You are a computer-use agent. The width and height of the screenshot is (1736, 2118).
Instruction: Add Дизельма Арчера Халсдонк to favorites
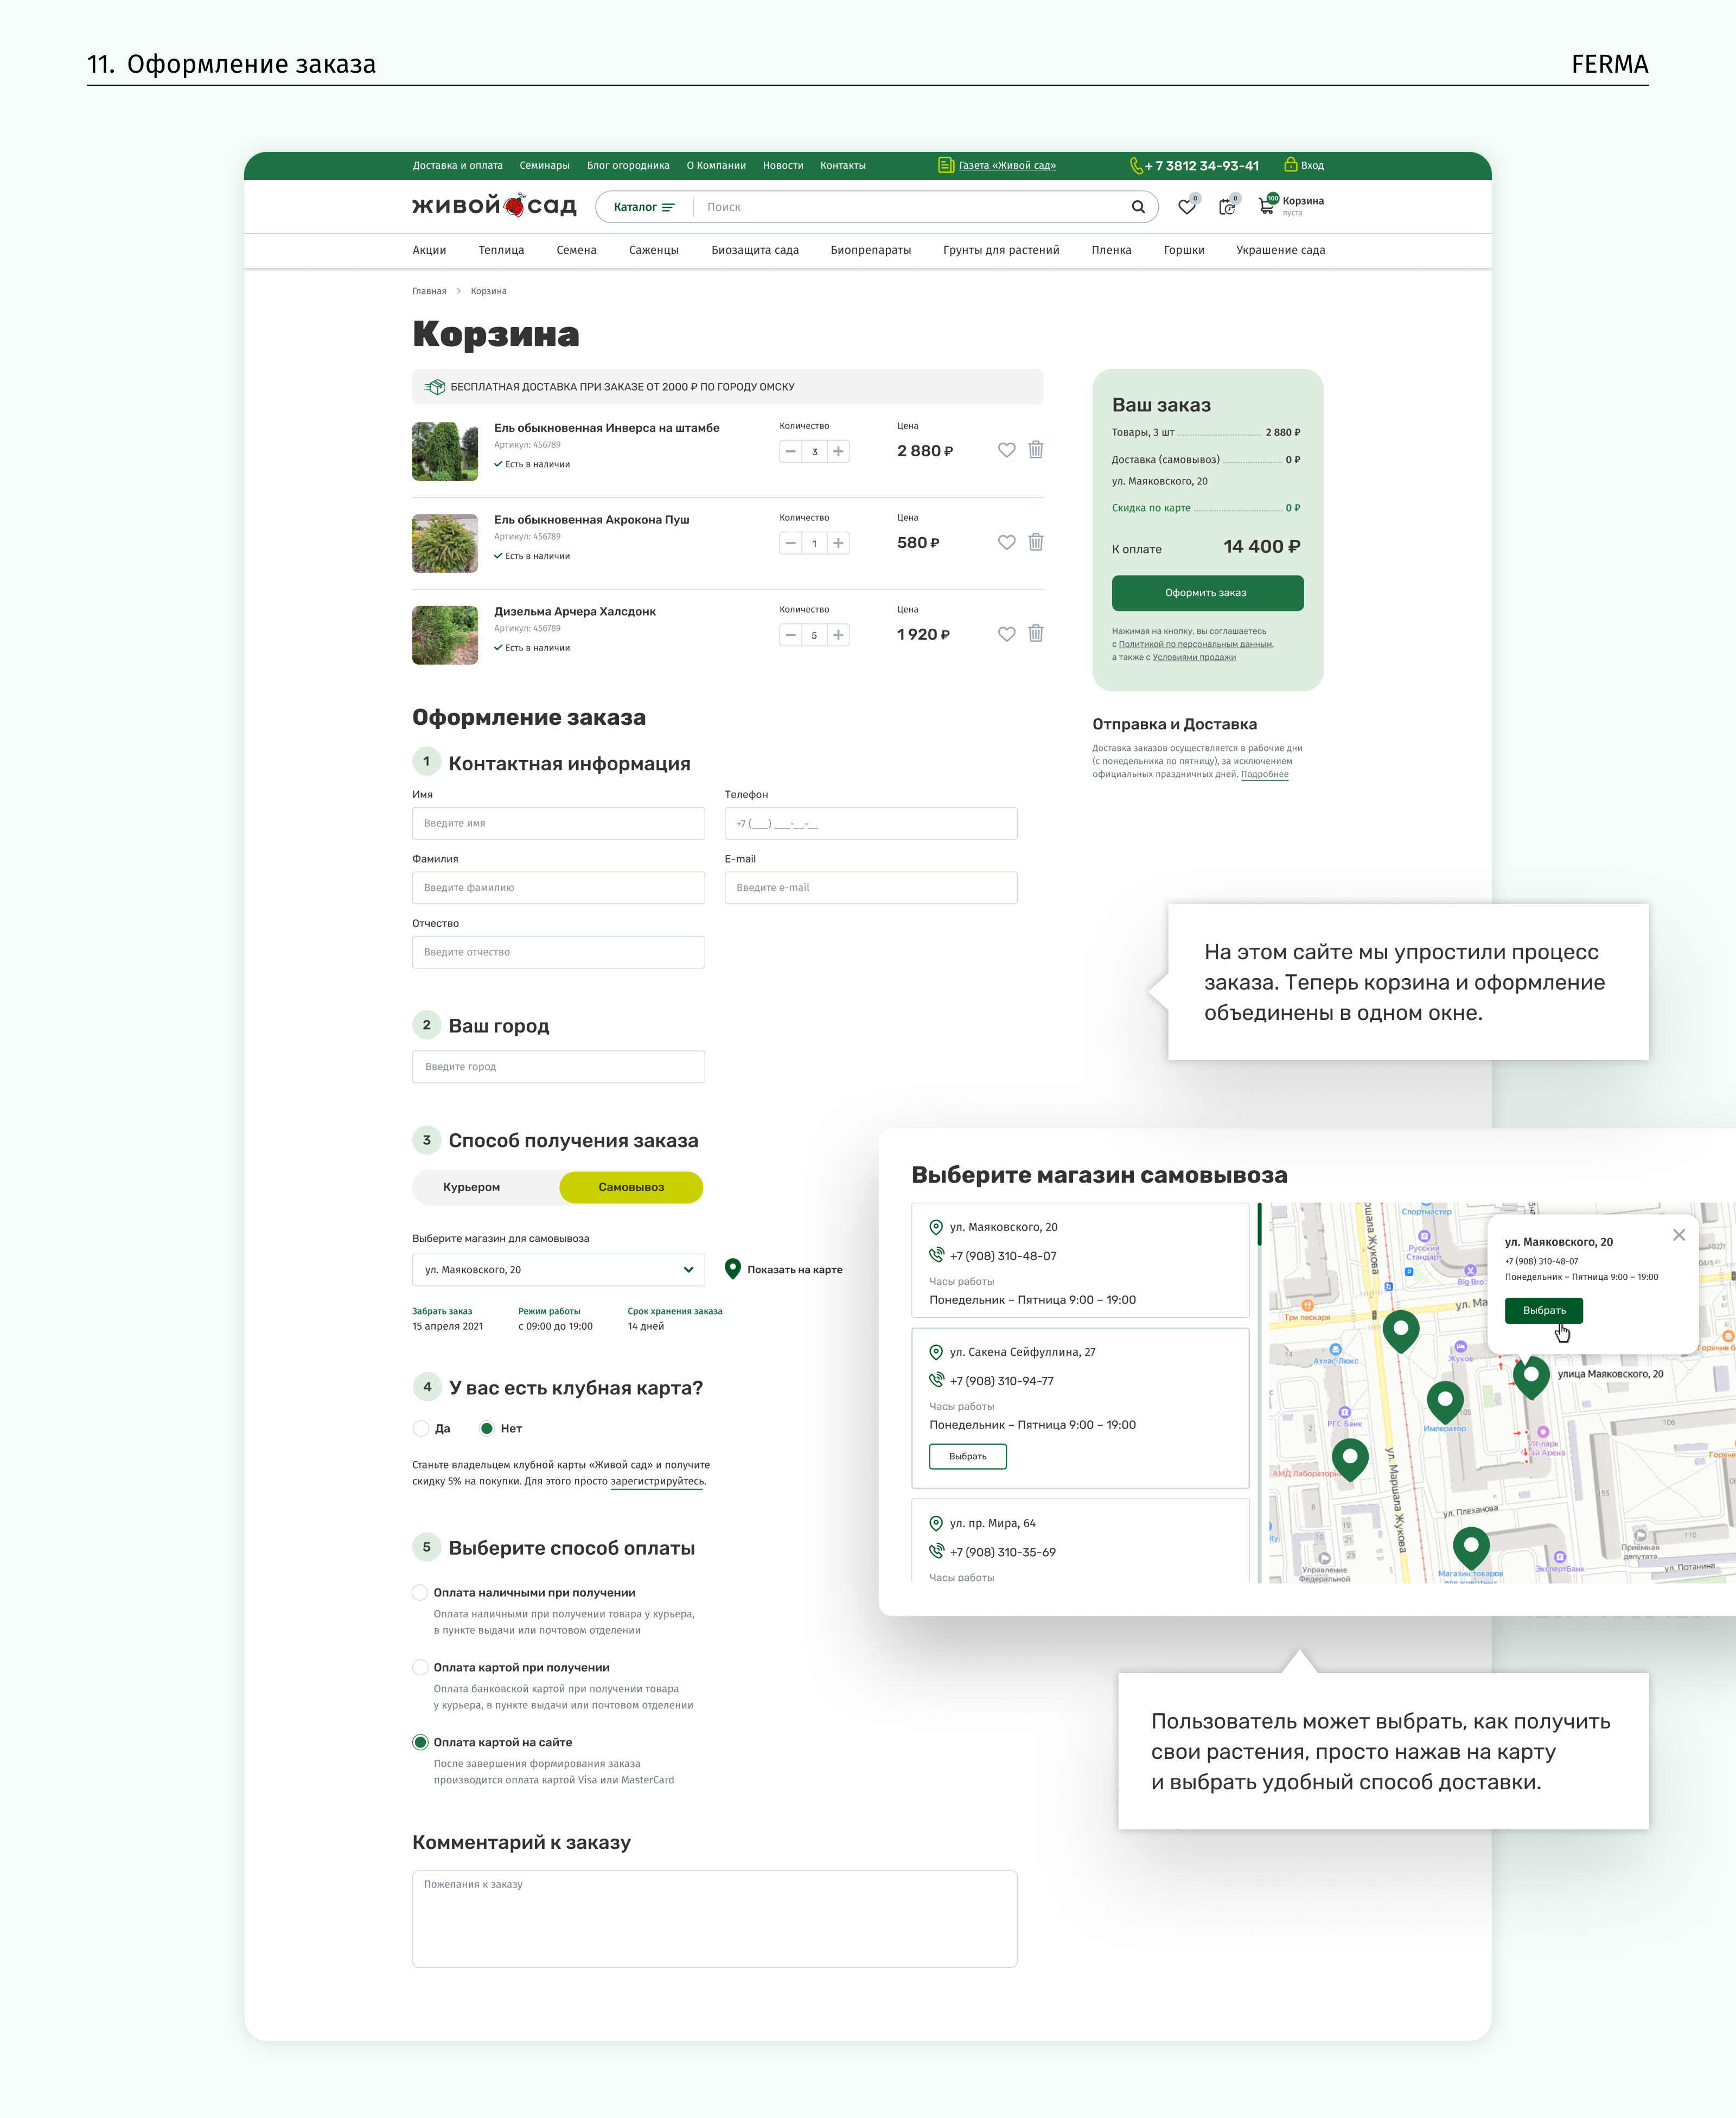[1007, 634]
